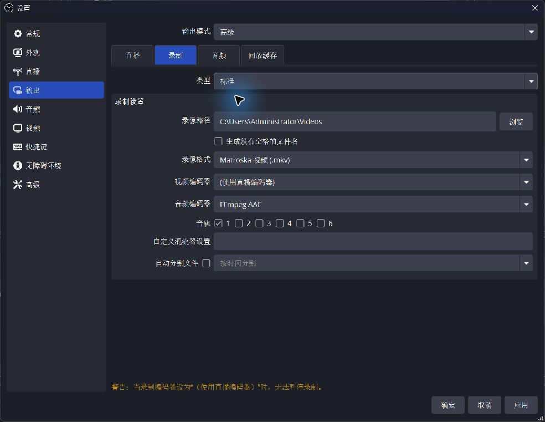Click the 自定义混流器设置 input field
This screenshot has width=545, height=422.
(x=373, y=241)
